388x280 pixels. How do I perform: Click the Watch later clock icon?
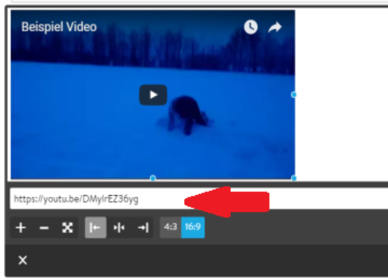coord(251,27)
